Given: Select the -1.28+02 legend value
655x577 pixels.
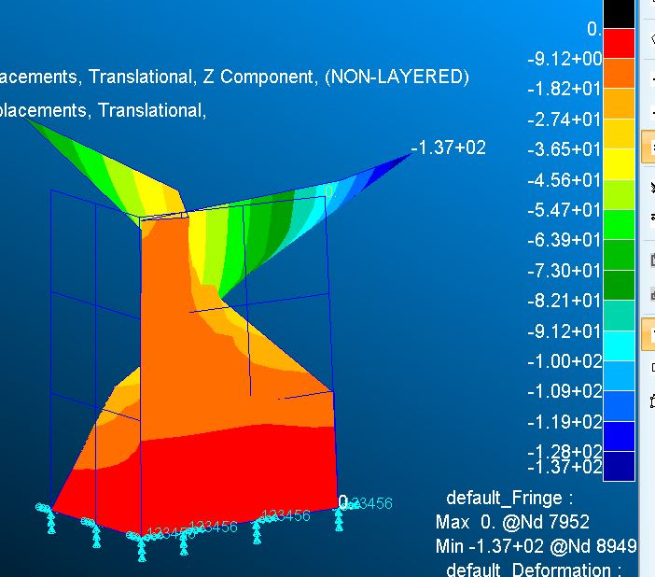Looking at the screenshot, I should pyautogui.click(x=564, y=452).
